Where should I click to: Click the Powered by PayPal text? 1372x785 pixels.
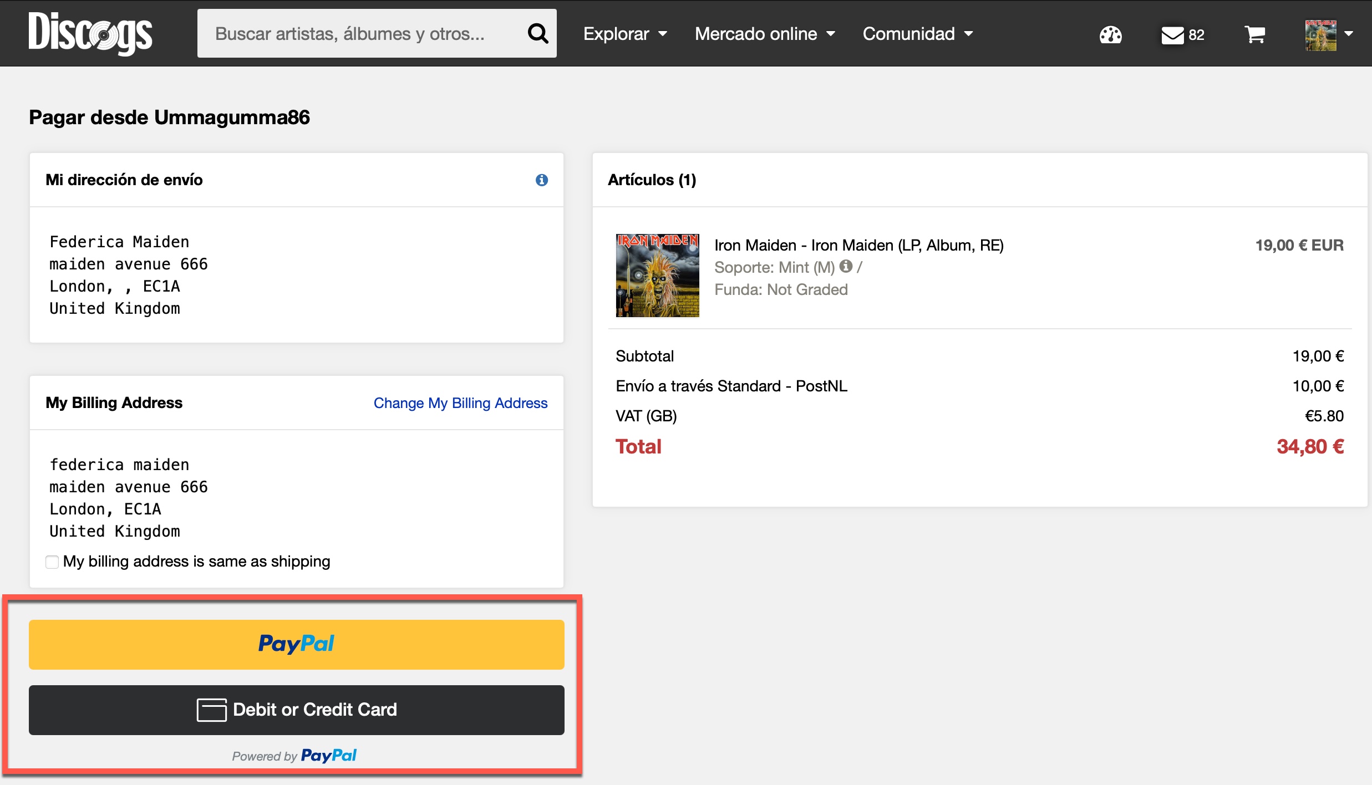(x=294, y=756)
